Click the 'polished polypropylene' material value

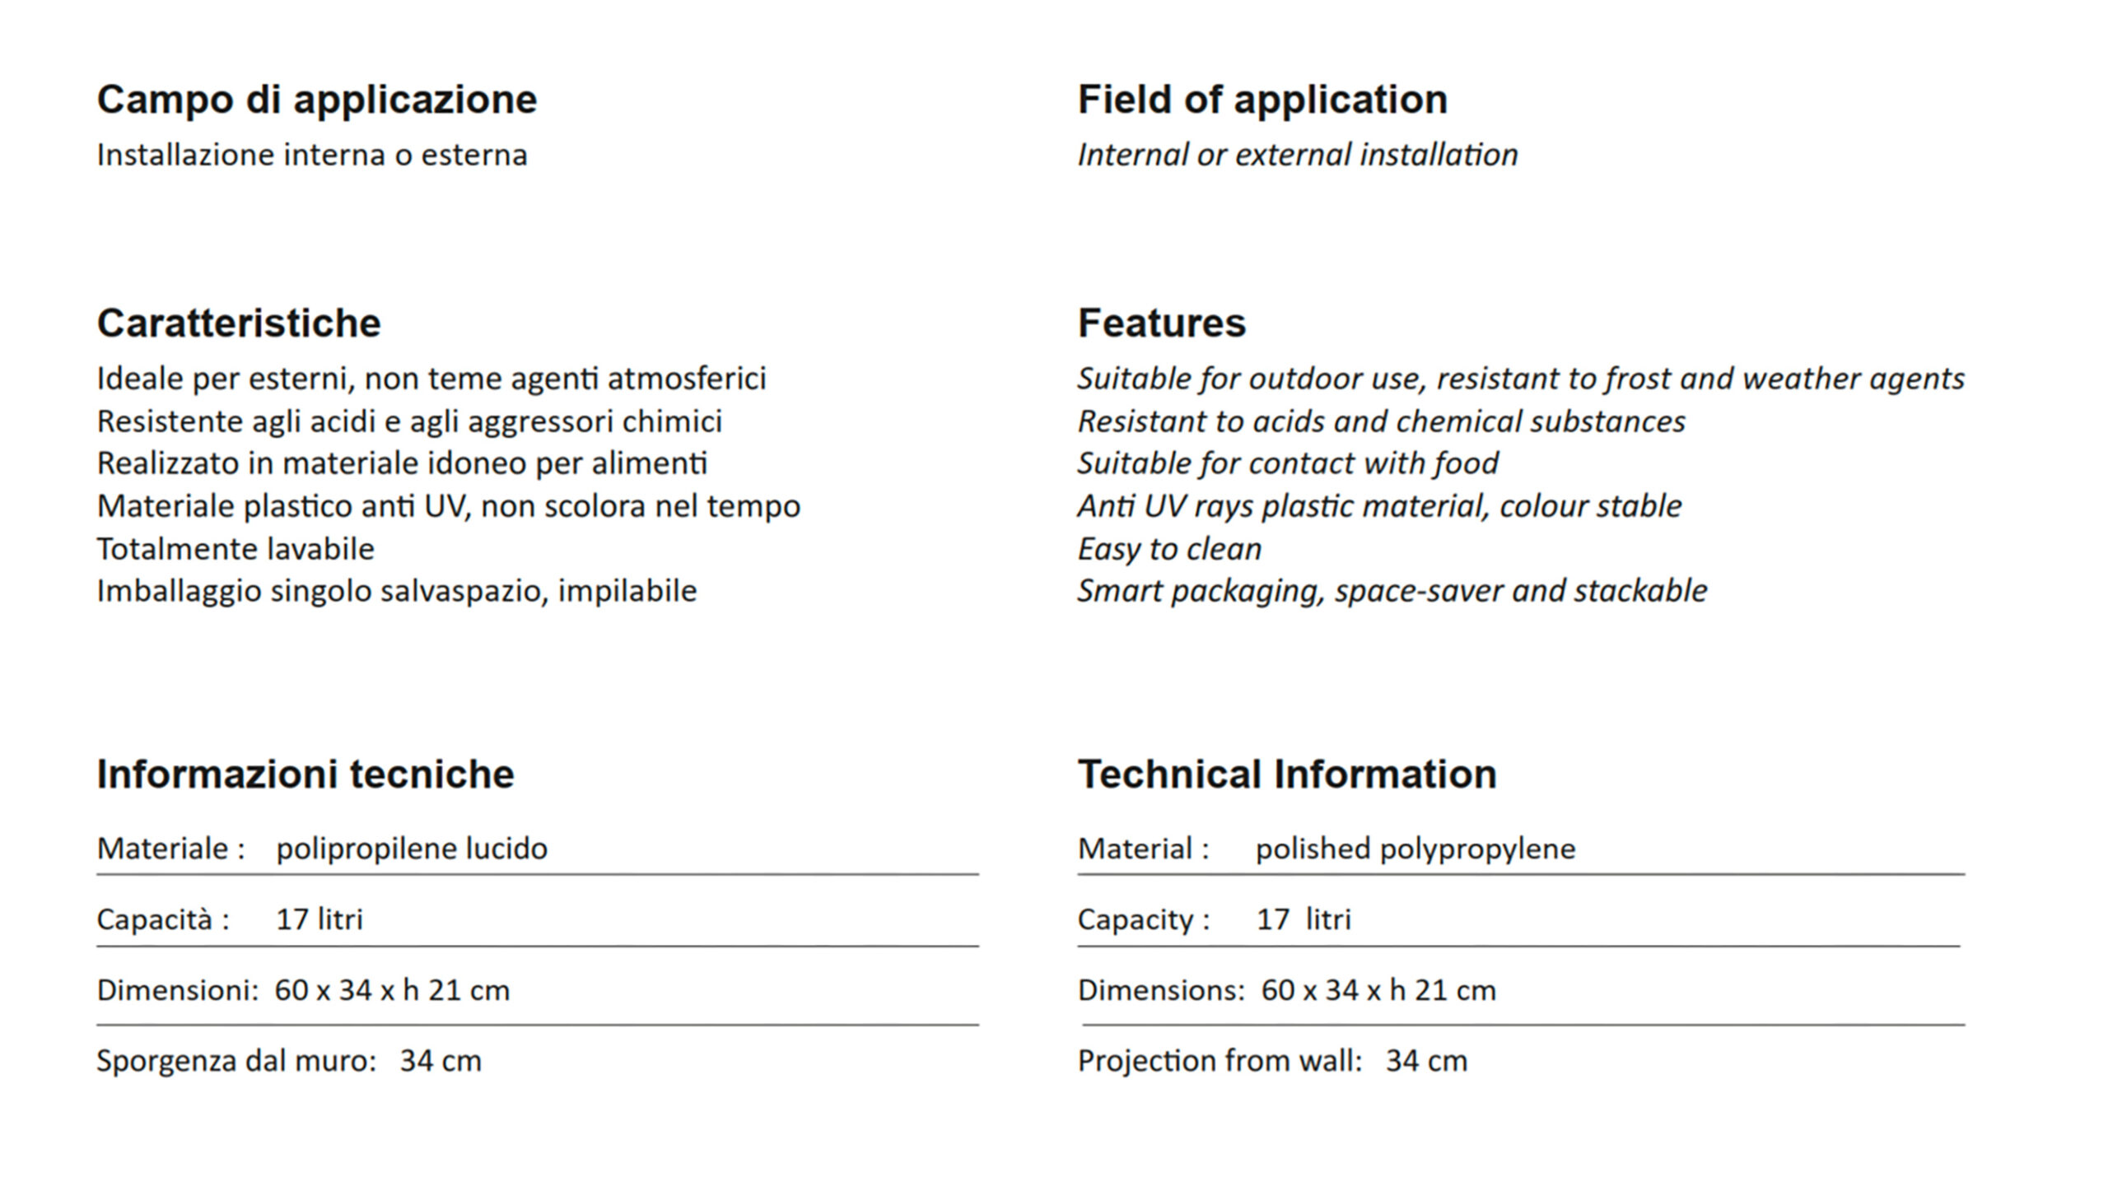pos(1415,849)
